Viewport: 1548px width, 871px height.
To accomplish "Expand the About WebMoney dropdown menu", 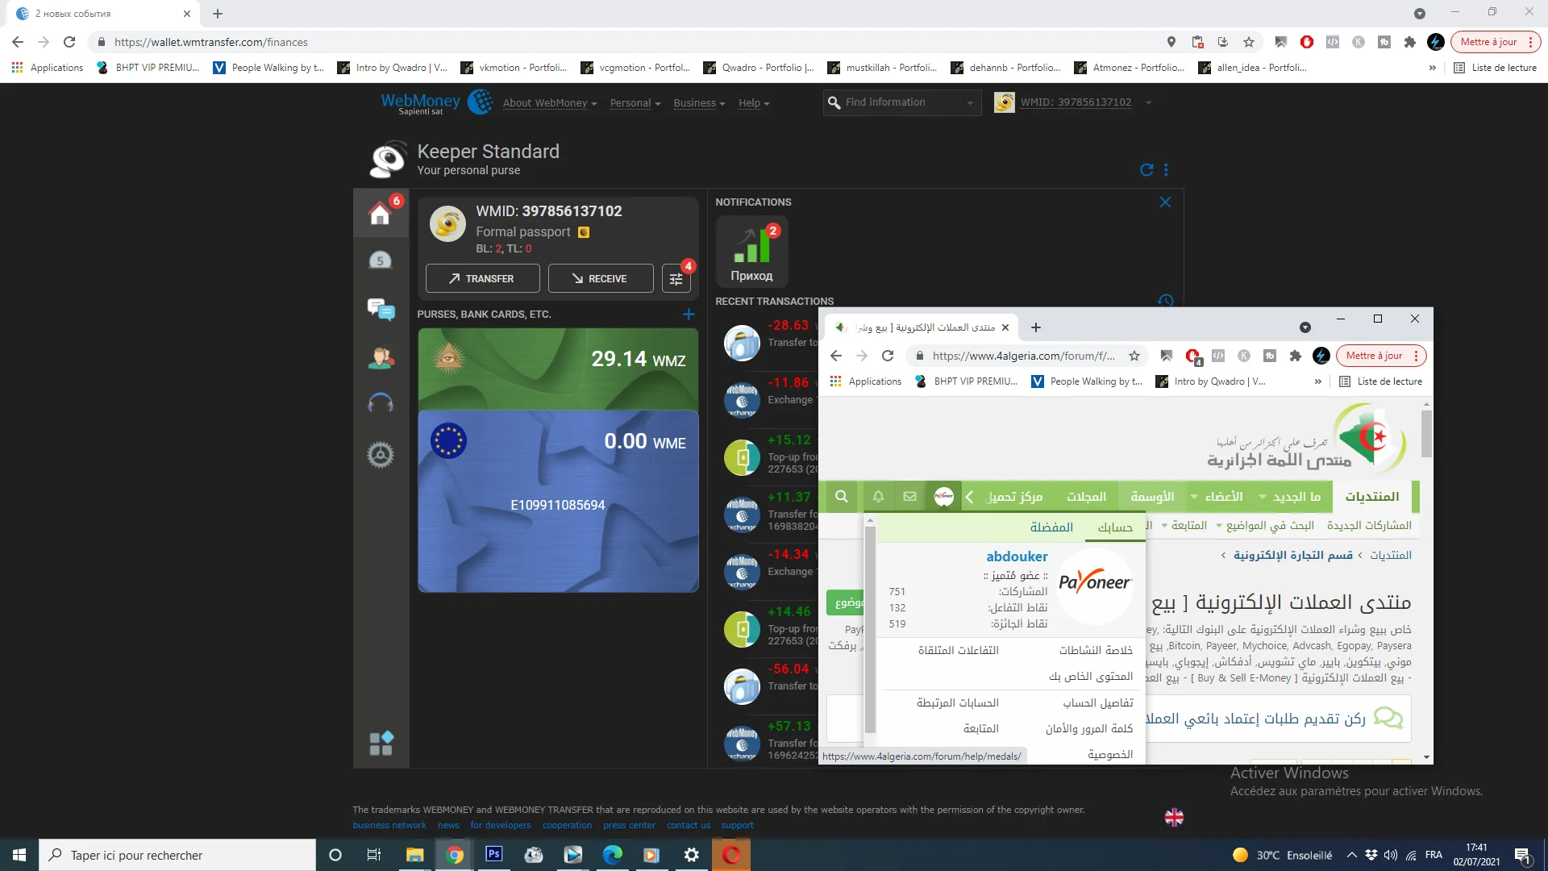I will (549, 103).
